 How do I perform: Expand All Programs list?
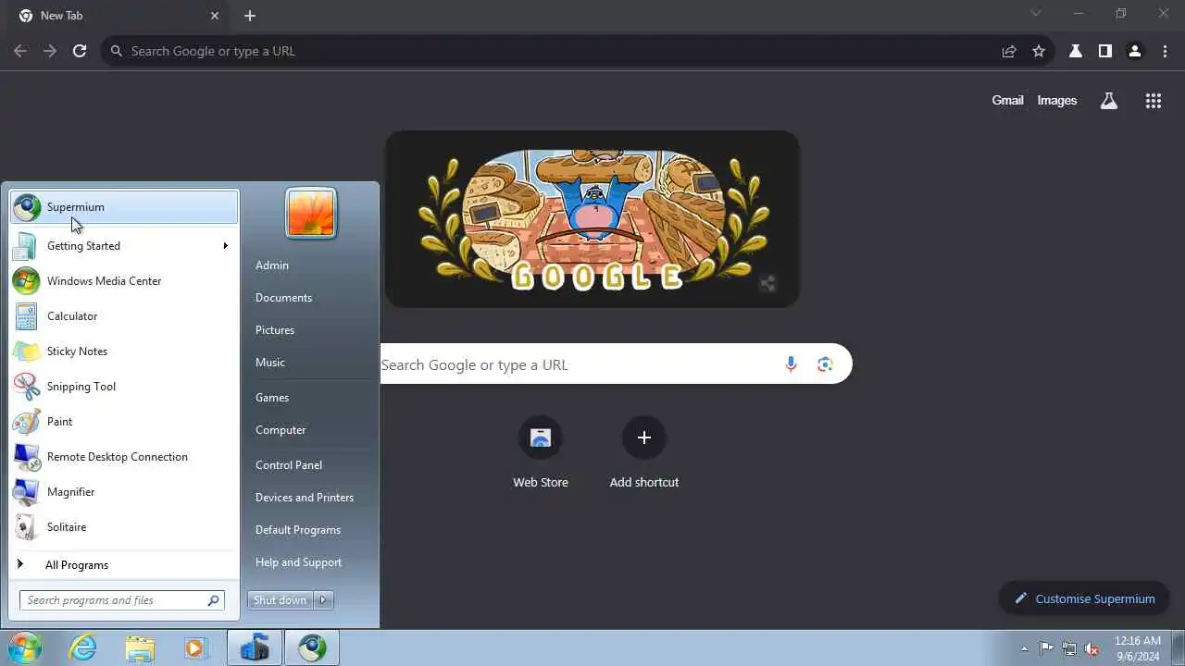click(124, 565)
